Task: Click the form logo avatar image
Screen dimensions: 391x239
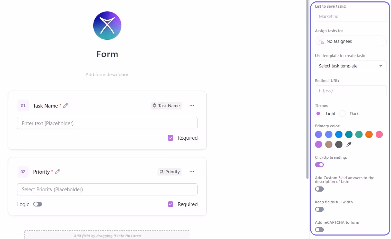Action: 107,26
